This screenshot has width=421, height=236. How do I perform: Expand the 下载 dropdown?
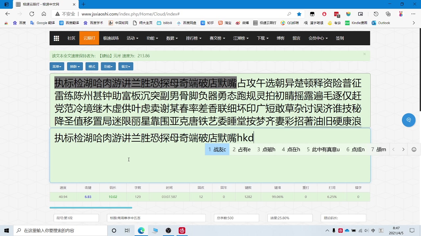263,38
